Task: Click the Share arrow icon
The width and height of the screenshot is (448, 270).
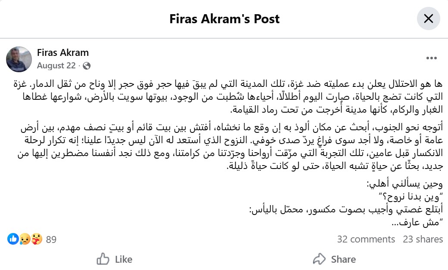Action: (319, 259)
